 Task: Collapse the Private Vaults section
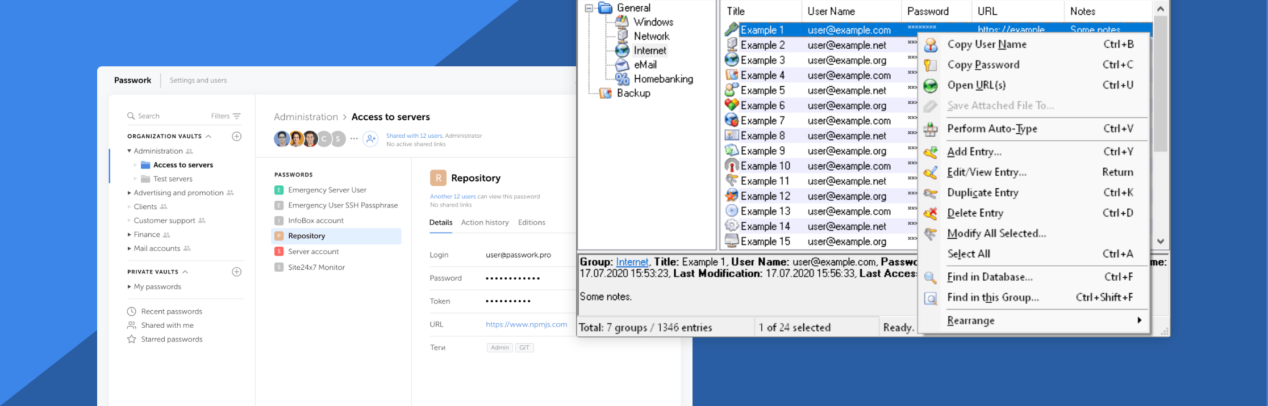pos(185,272)
